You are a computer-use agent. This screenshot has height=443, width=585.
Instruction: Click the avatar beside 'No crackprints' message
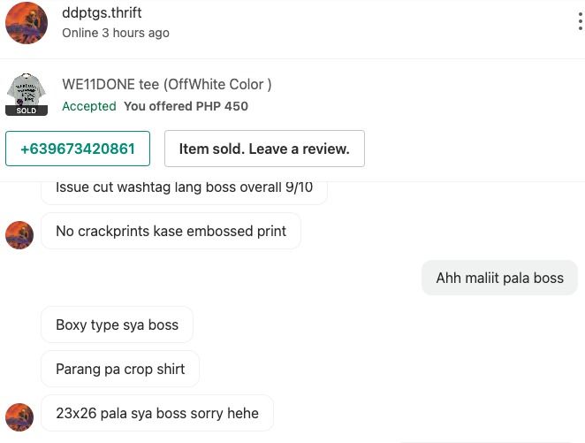tap(19, 235)
